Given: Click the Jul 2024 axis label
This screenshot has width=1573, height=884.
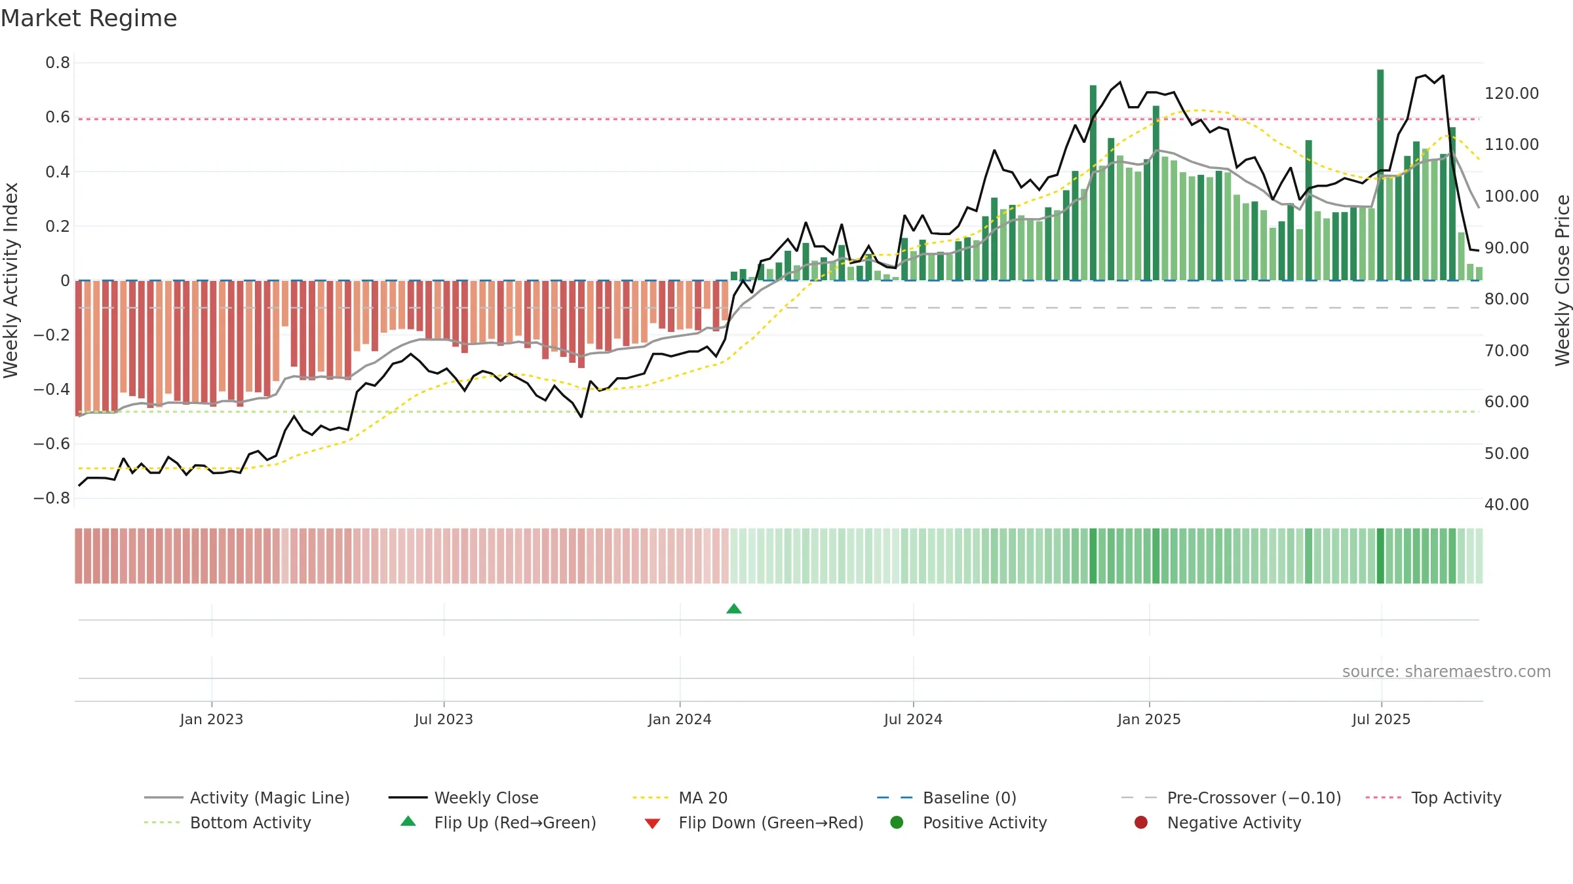Looking at the screenshot, I should coord(913,719).
